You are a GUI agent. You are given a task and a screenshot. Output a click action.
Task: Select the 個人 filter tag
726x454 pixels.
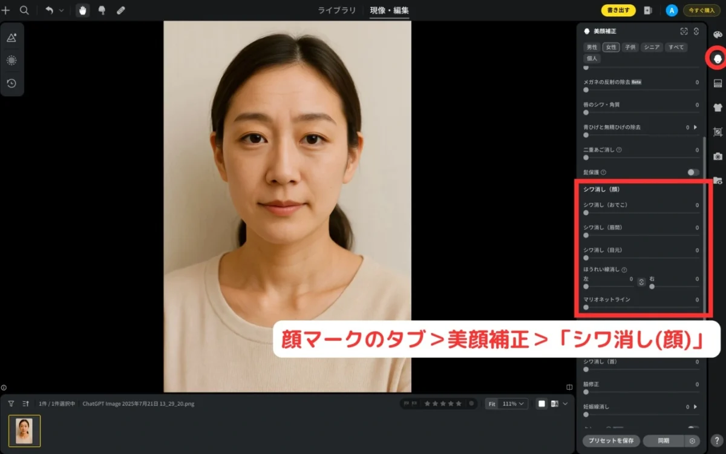click(592, 58)
